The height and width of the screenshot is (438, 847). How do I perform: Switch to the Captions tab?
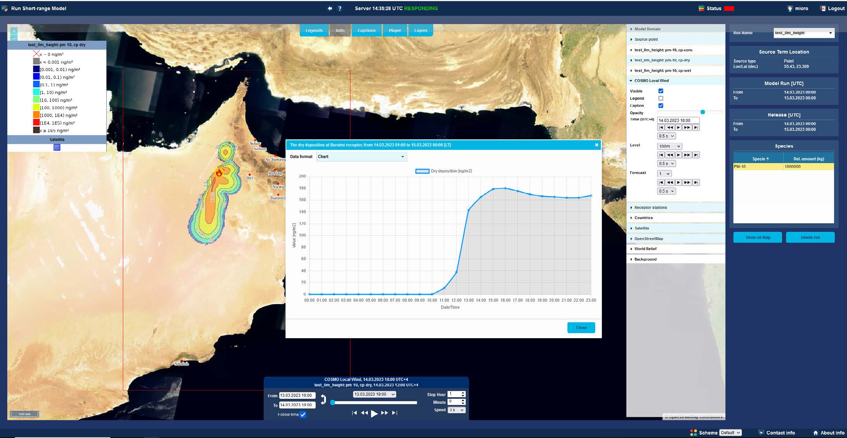pyautogui.click(x=366, y=30)
